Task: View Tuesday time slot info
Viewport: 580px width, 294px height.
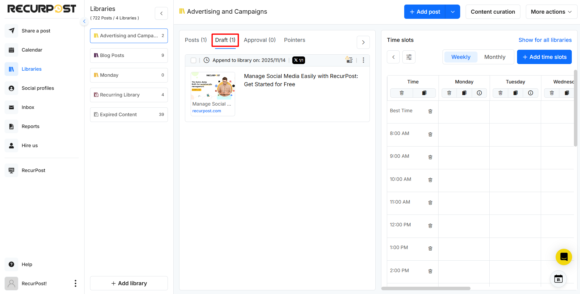Action: click(530, 93)
